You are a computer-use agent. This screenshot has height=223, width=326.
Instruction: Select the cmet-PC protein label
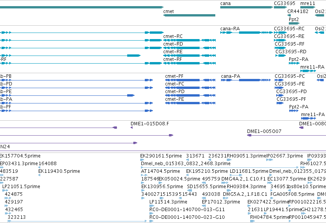pos(174,84)
